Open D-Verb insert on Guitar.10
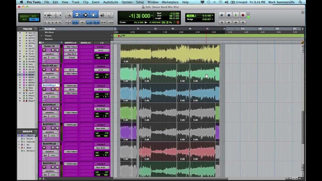This screenshot has width=322, height=181. [71, 58]
